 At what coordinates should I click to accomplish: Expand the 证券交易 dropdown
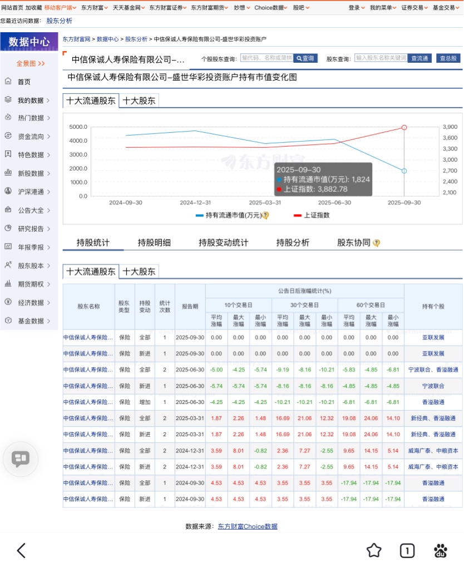pos(414,7)
